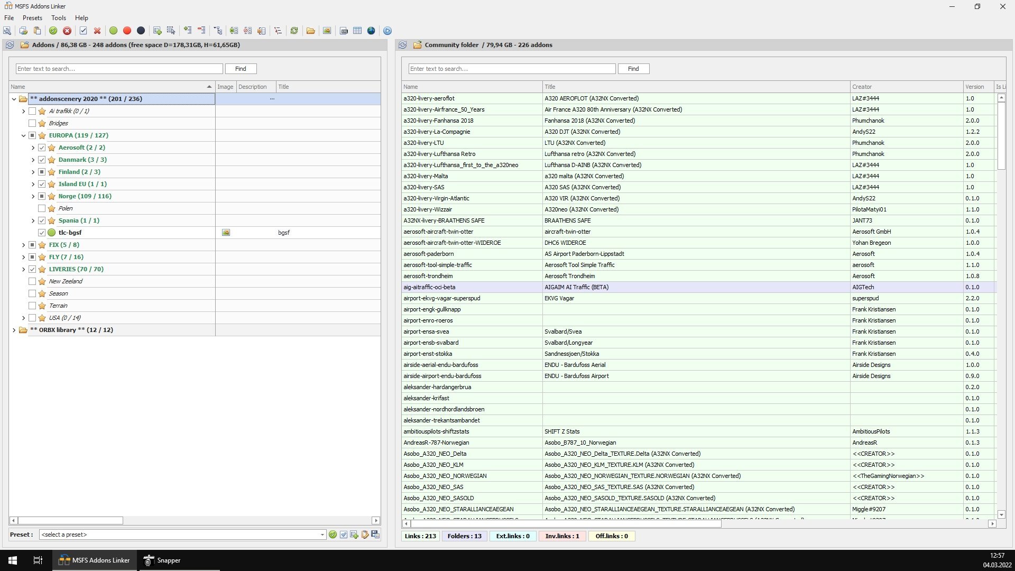Click the Addons panel search text field
1015x571 pixels.
point(119,69)
